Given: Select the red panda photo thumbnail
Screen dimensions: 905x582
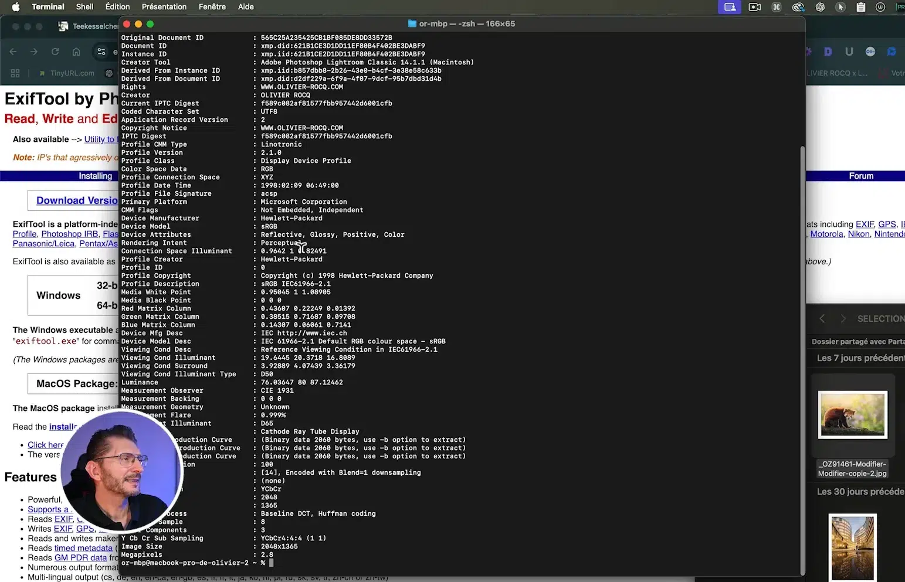Looking at the screenshot, I should [x=852, y=414].
